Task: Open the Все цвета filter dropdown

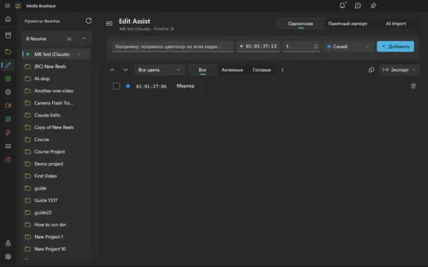Action: point(160,70)
